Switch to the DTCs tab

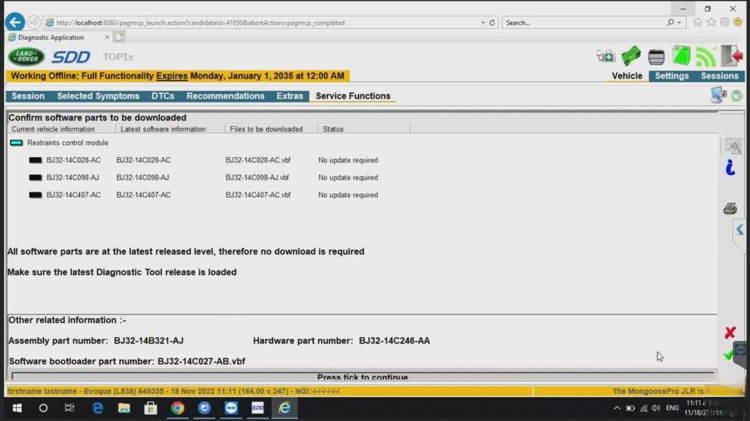pos(163,96)
